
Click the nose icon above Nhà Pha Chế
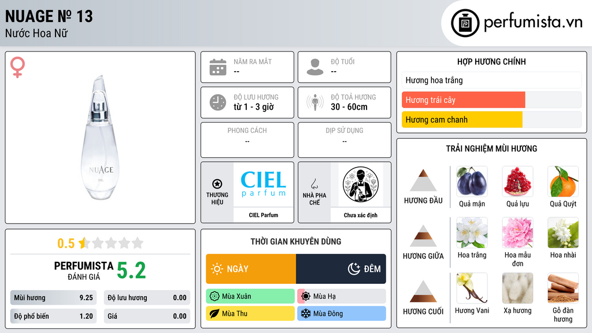pyautogui.click(x=314, y=184)
